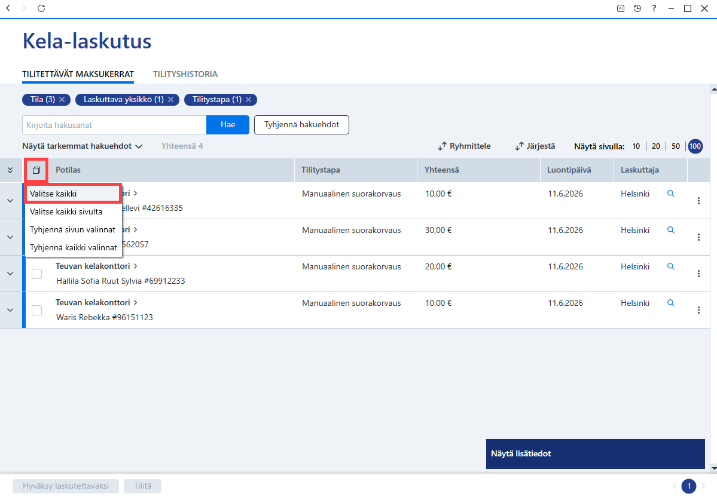Viewport: 717px width, 497px height.
Task: Show 20 items per page
Action: (x=656, y=146)
